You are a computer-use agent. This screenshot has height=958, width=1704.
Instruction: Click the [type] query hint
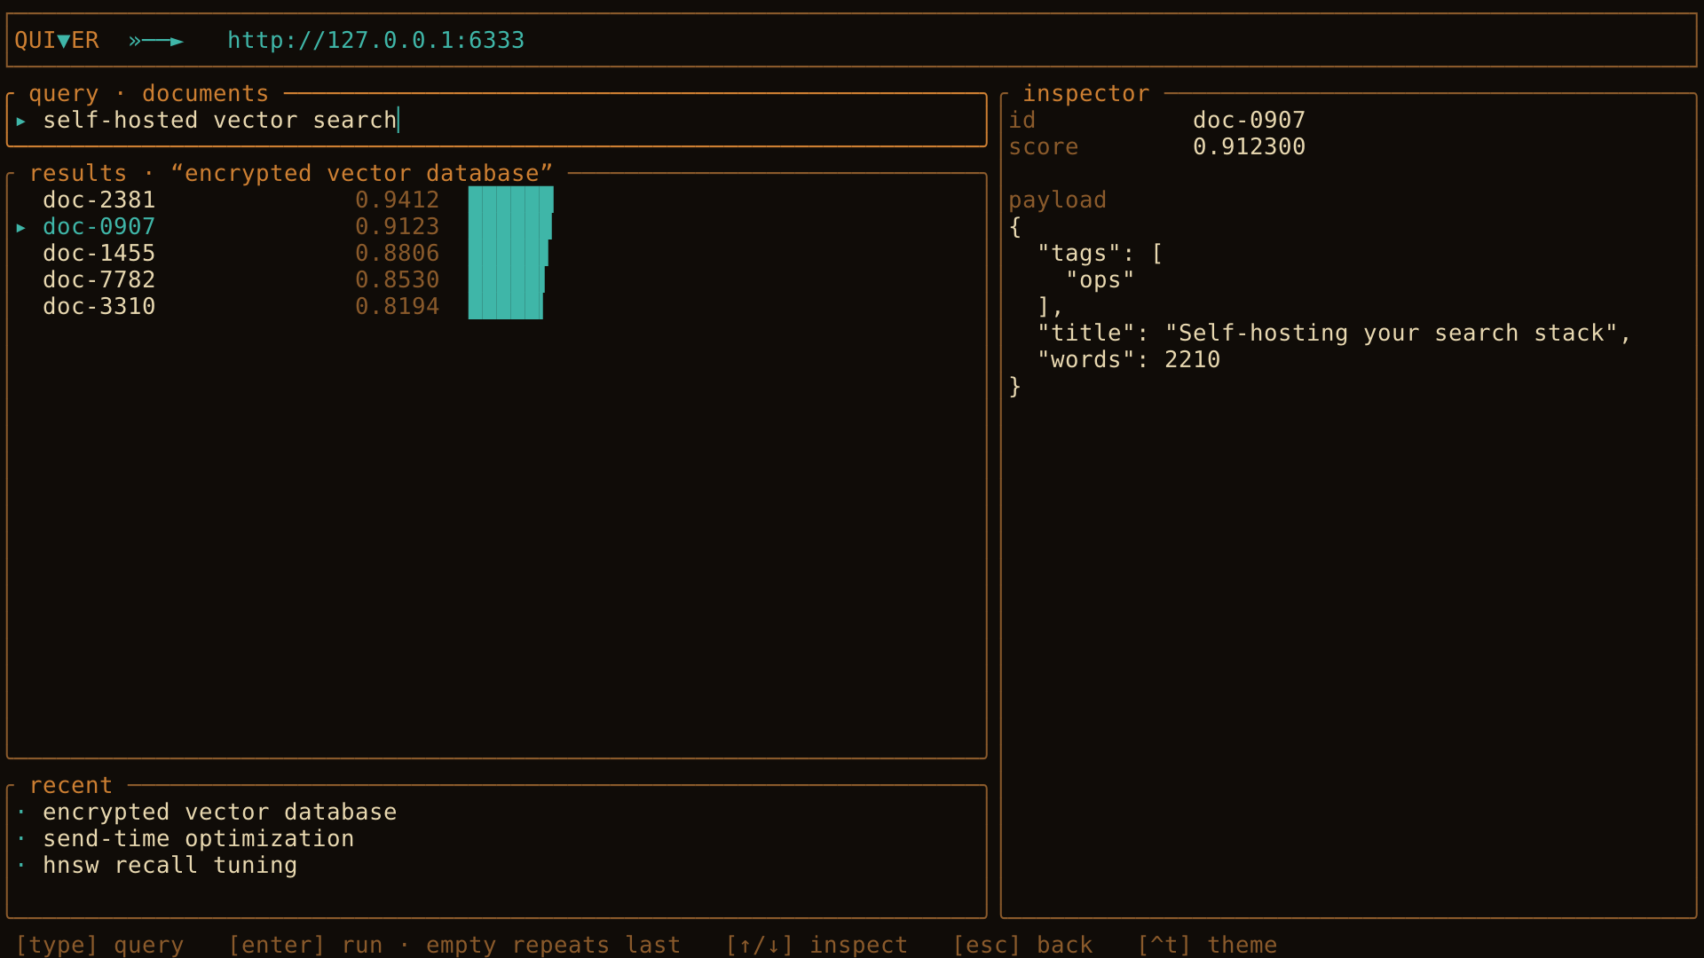click(x=99, y=945)
